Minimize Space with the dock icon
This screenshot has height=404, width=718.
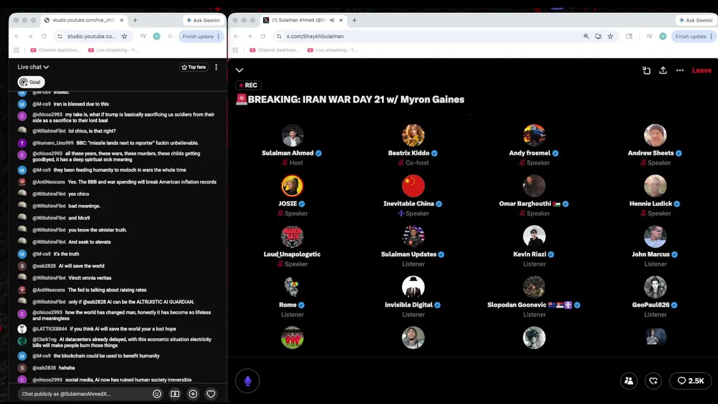coord(646,70)
